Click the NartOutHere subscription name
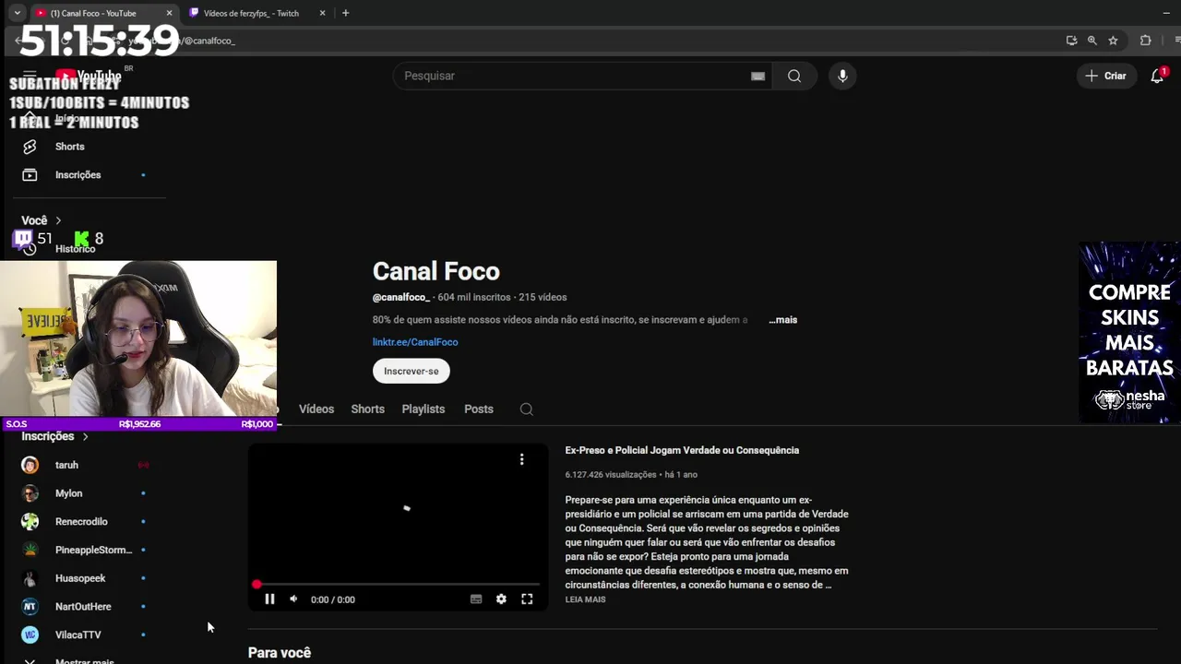 pos(83,607)
